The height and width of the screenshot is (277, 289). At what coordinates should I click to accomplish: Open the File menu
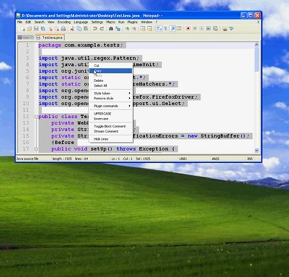tap(20, 22)
